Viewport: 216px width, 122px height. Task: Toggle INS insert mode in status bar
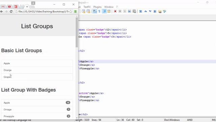tap(214, 120)
